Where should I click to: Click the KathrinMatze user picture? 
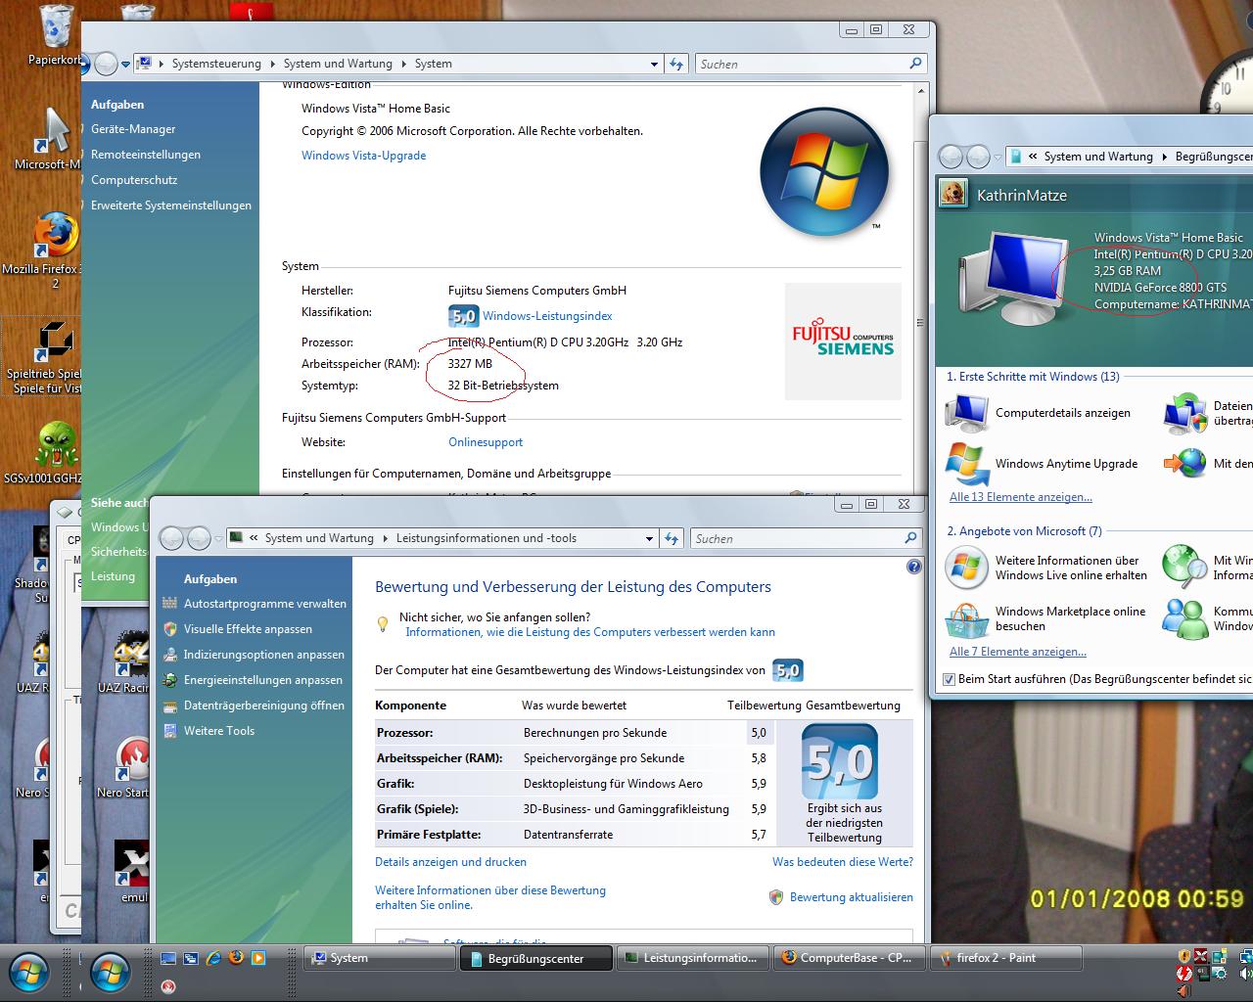952,194
